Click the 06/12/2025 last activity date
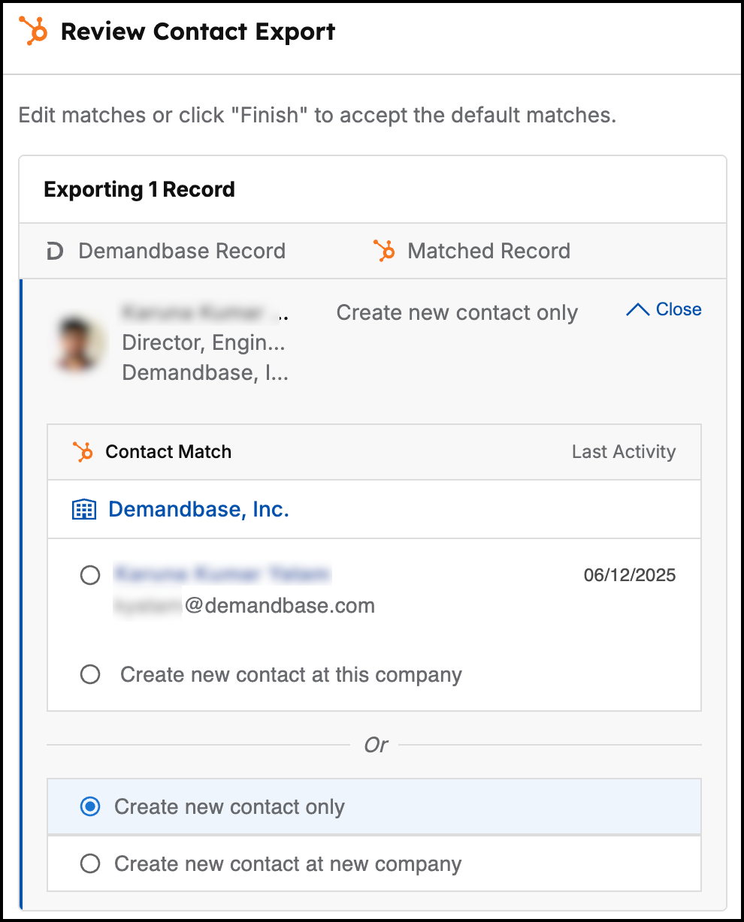 pyautogui.click(x=630, y=576)
